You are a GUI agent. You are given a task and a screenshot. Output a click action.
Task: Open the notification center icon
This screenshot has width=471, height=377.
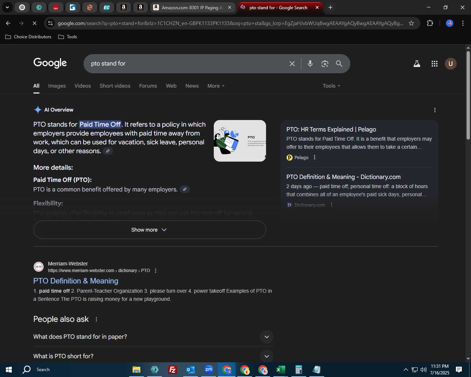tap(459, 370)
